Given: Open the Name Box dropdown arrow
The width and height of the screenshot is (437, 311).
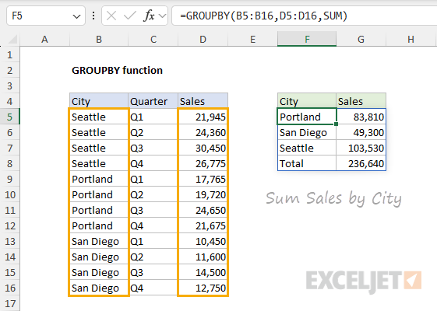Looking at the screenshot, I should [x=76, y=16].
